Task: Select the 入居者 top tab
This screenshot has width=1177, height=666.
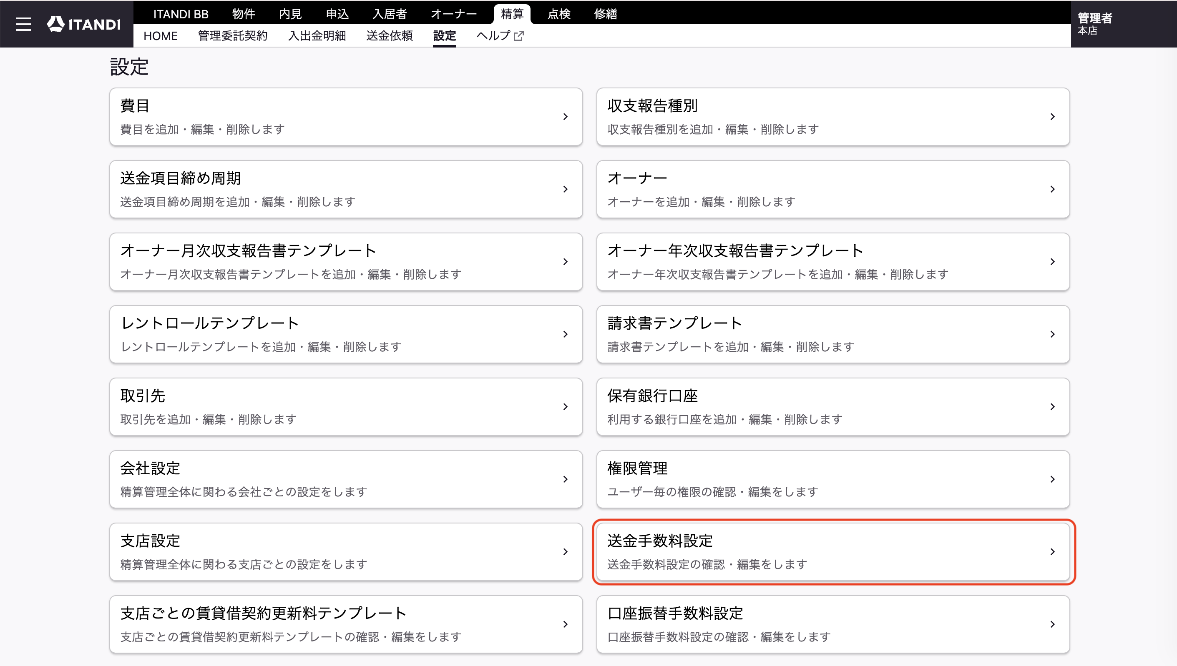Action: [x=390, y=14]
